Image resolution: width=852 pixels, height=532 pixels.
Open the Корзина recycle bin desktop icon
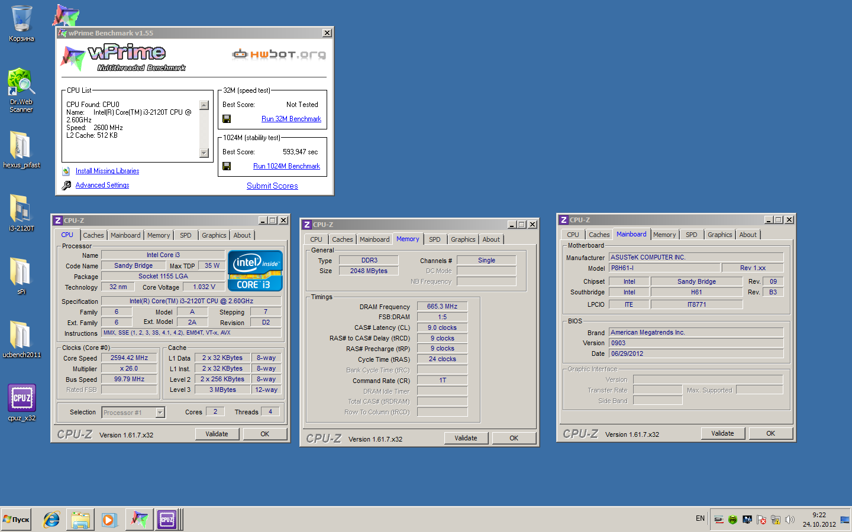pos(21,24)
